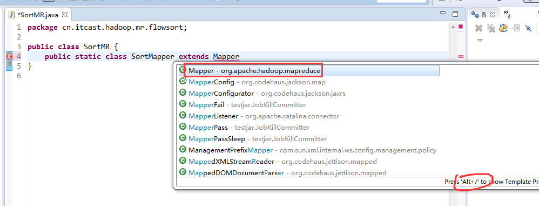This screenshot has height=206, width=539.
Task: Go to file for breakpoint
Action: coord(516,28)
